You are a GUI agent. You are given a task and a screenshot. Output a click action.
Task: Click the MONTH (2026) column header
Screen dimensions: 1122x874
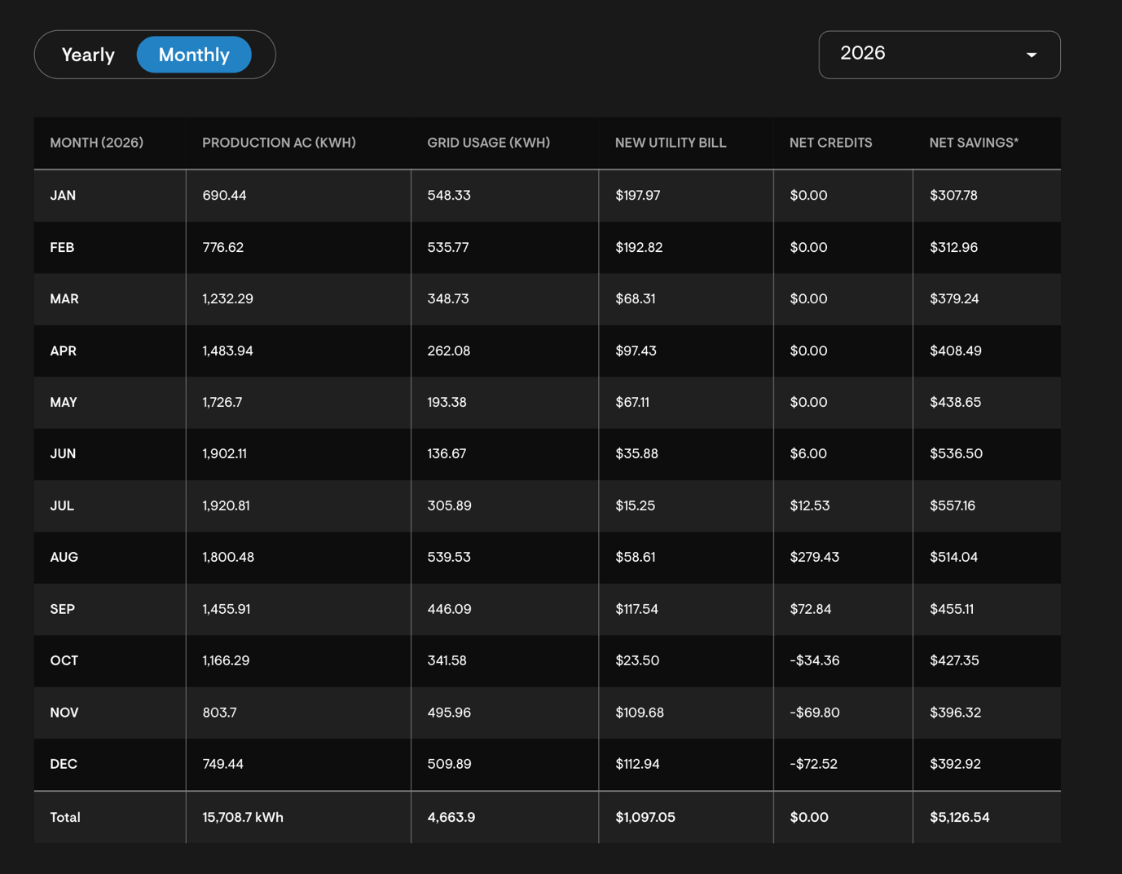point(96,143)
